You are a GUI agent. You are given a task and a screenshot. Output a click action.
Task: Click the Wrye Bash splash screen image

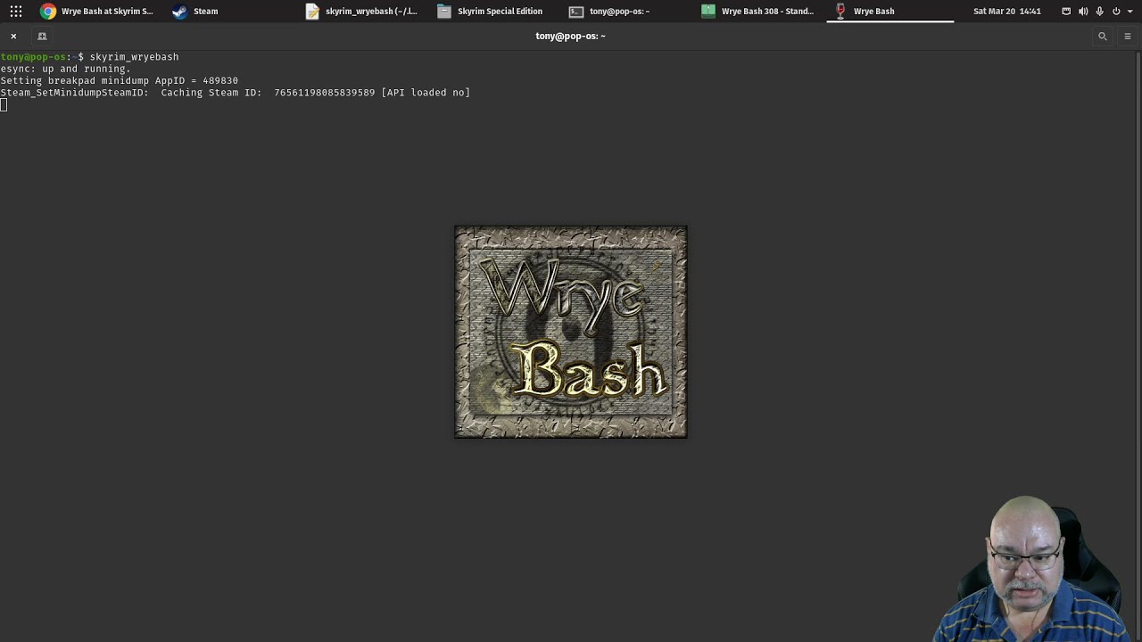571,332
